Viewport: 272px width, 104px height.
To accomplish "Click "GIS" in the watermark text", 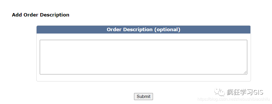I will tap(258, 92).
